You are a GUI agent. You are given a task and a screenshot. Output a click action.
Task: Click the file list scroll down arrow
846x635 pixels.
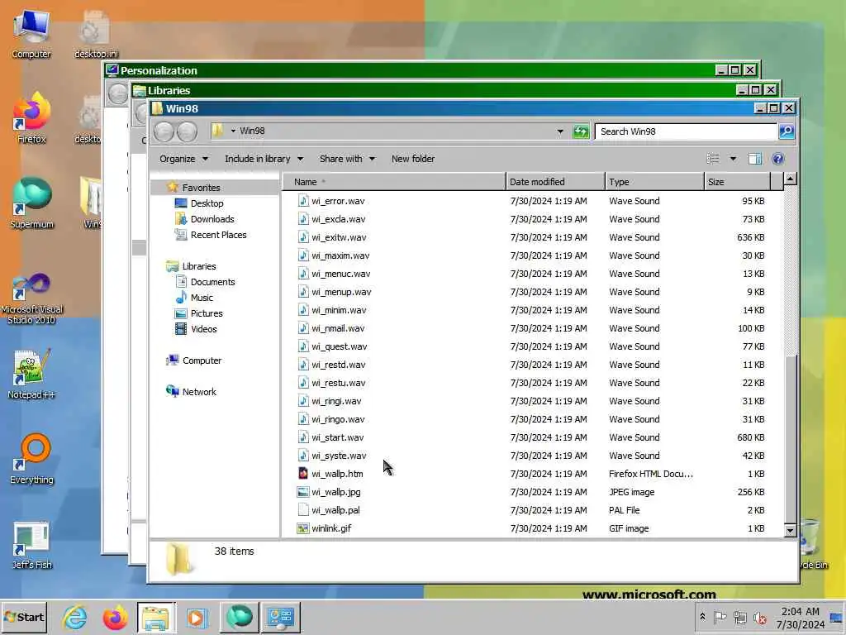pos(790,530)
